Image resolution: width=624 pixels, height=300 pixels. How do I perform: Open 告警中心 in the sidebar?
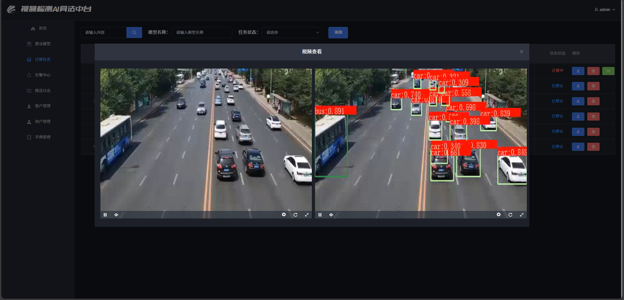38,75
